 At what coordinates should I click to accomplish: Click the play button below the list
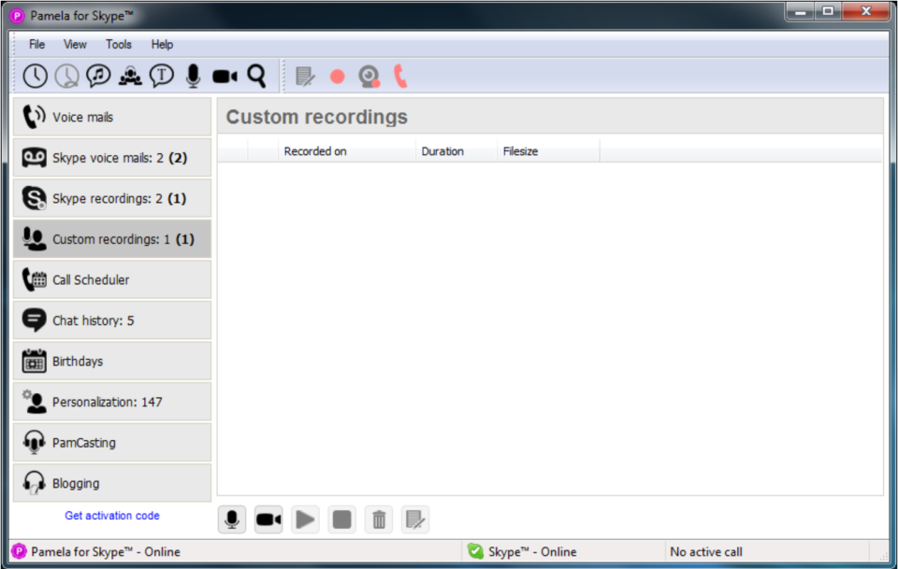305,519
